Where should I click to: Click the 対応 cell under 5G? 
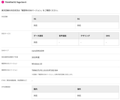97,25
